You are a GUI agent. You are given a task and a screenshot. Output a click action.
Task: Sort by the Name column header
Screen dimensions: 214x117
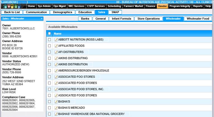(57, 34)
